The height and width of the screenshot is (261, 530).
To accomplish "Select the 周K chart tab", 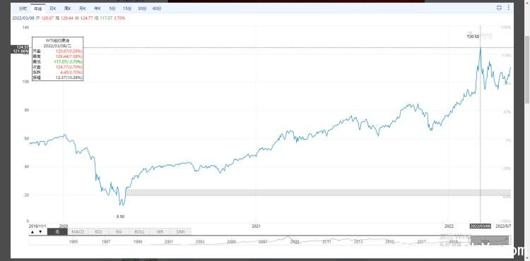I will click(68, 8).
